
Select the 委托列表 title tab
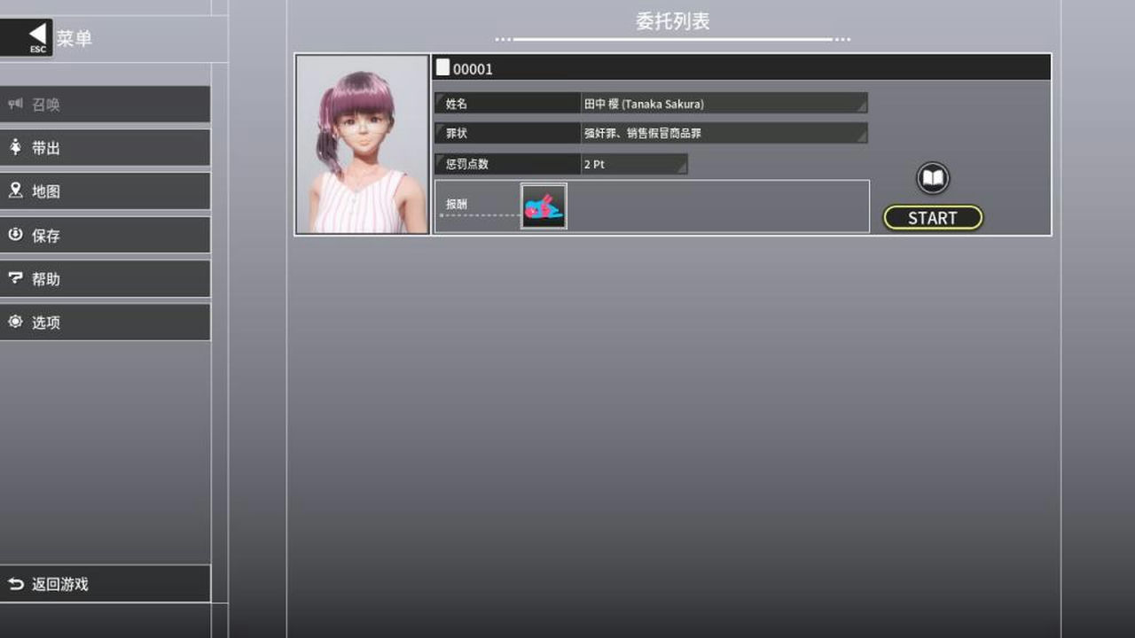tap(670, 20)
